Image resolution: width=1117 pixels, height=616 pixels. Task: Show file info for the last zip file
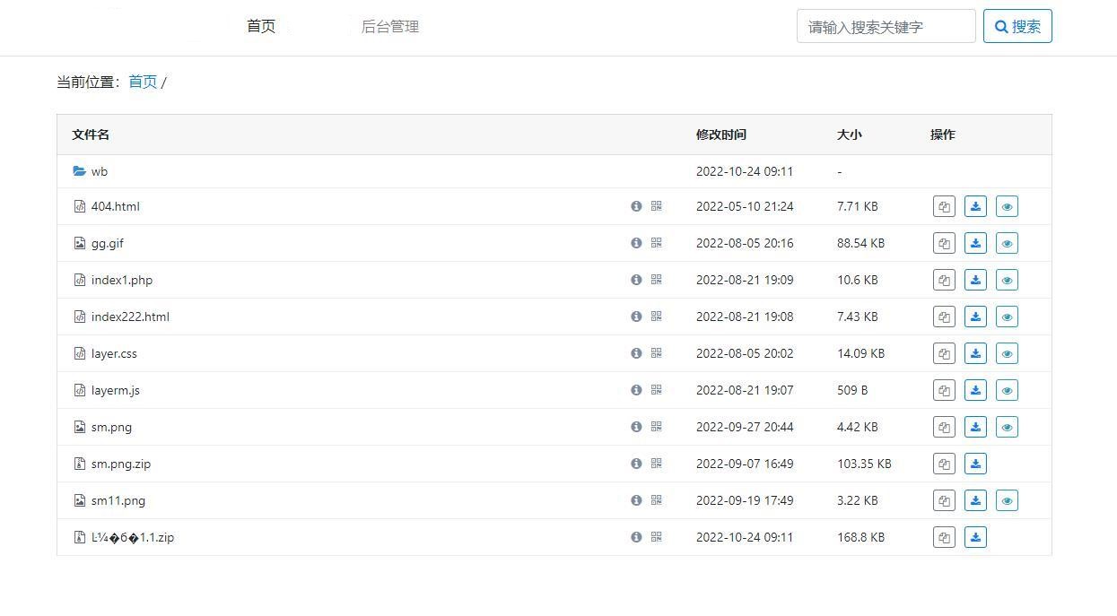[635, 537]
